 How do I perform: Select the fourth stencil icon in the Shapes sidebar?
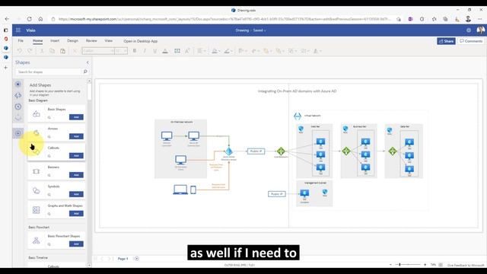pyautogui.click(x=18, y=117)
